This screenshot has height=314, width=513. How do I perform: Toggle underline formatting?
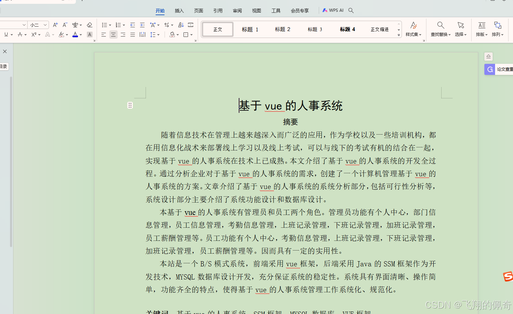tap(6, 35)
